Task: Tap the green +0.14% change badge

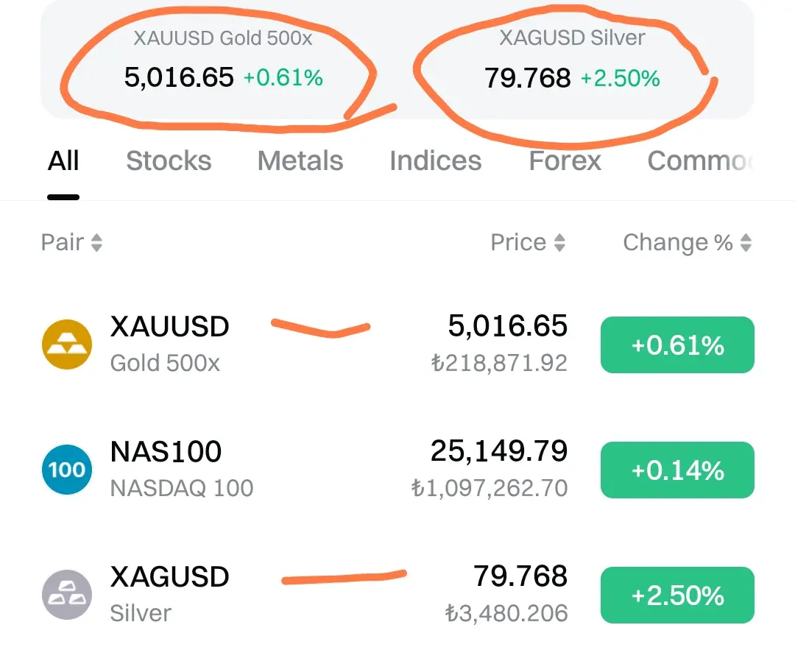Action: pyautogui.click(x=677, y=470)
